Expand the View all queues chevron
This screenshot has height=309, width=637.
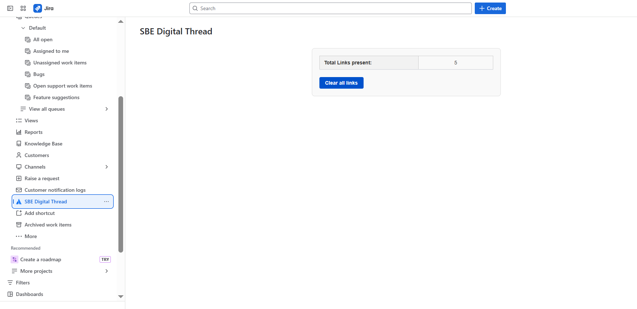[x=106, y=109]
